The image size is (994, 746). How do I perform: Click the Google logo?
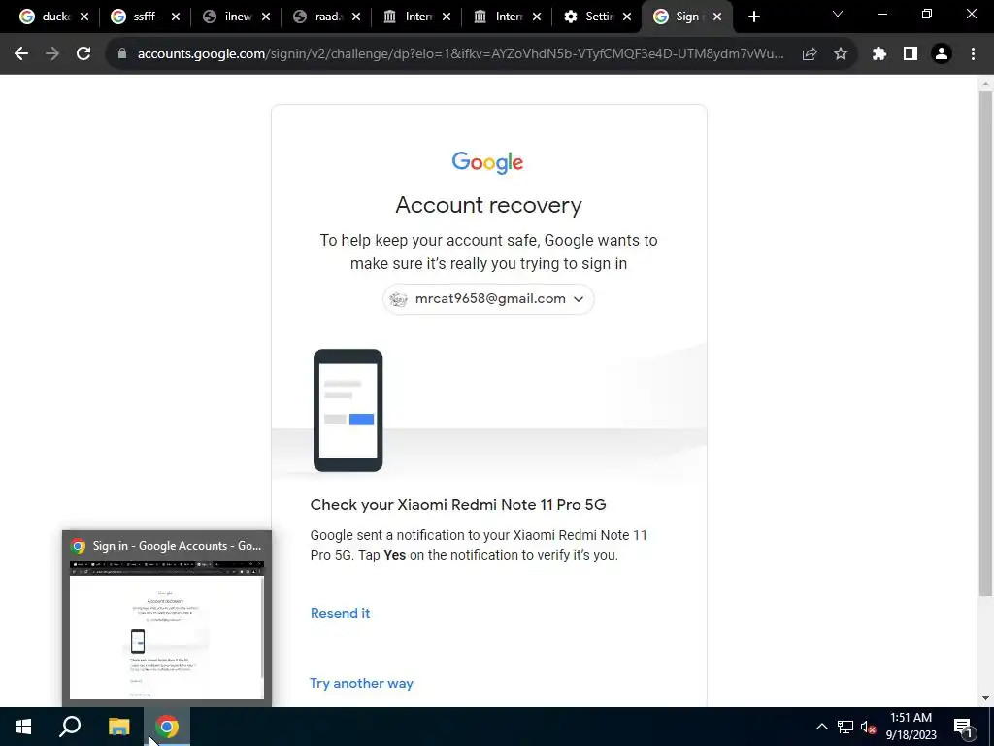coord(487,162)
